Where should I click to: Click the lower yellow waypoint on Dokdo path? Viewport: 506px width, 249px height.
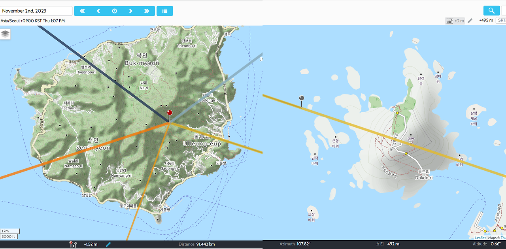tap(406, 153)
